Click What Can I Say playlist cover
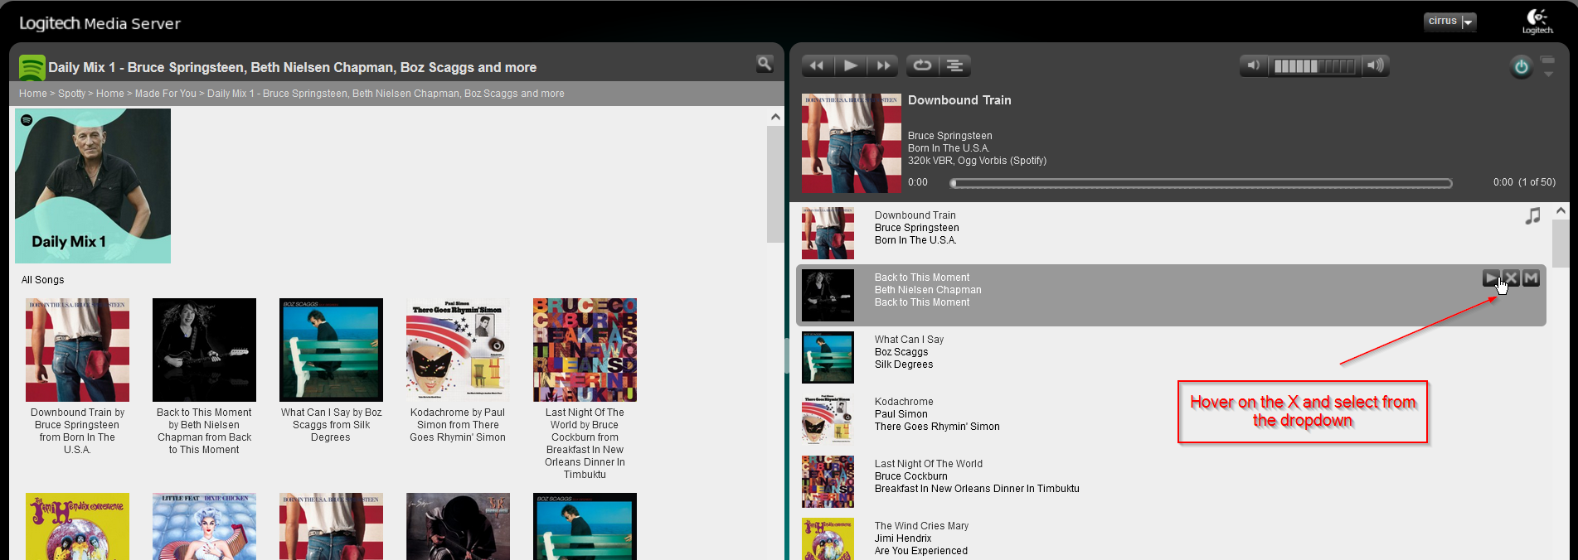The height and width of the screenshot is (560, 1578). pos(828,357)
